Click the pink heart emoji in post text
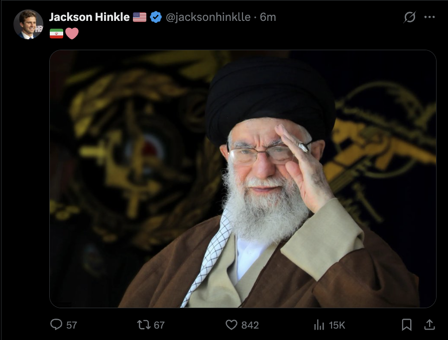Viewport: 448px width, 340px height. point(72,33)
